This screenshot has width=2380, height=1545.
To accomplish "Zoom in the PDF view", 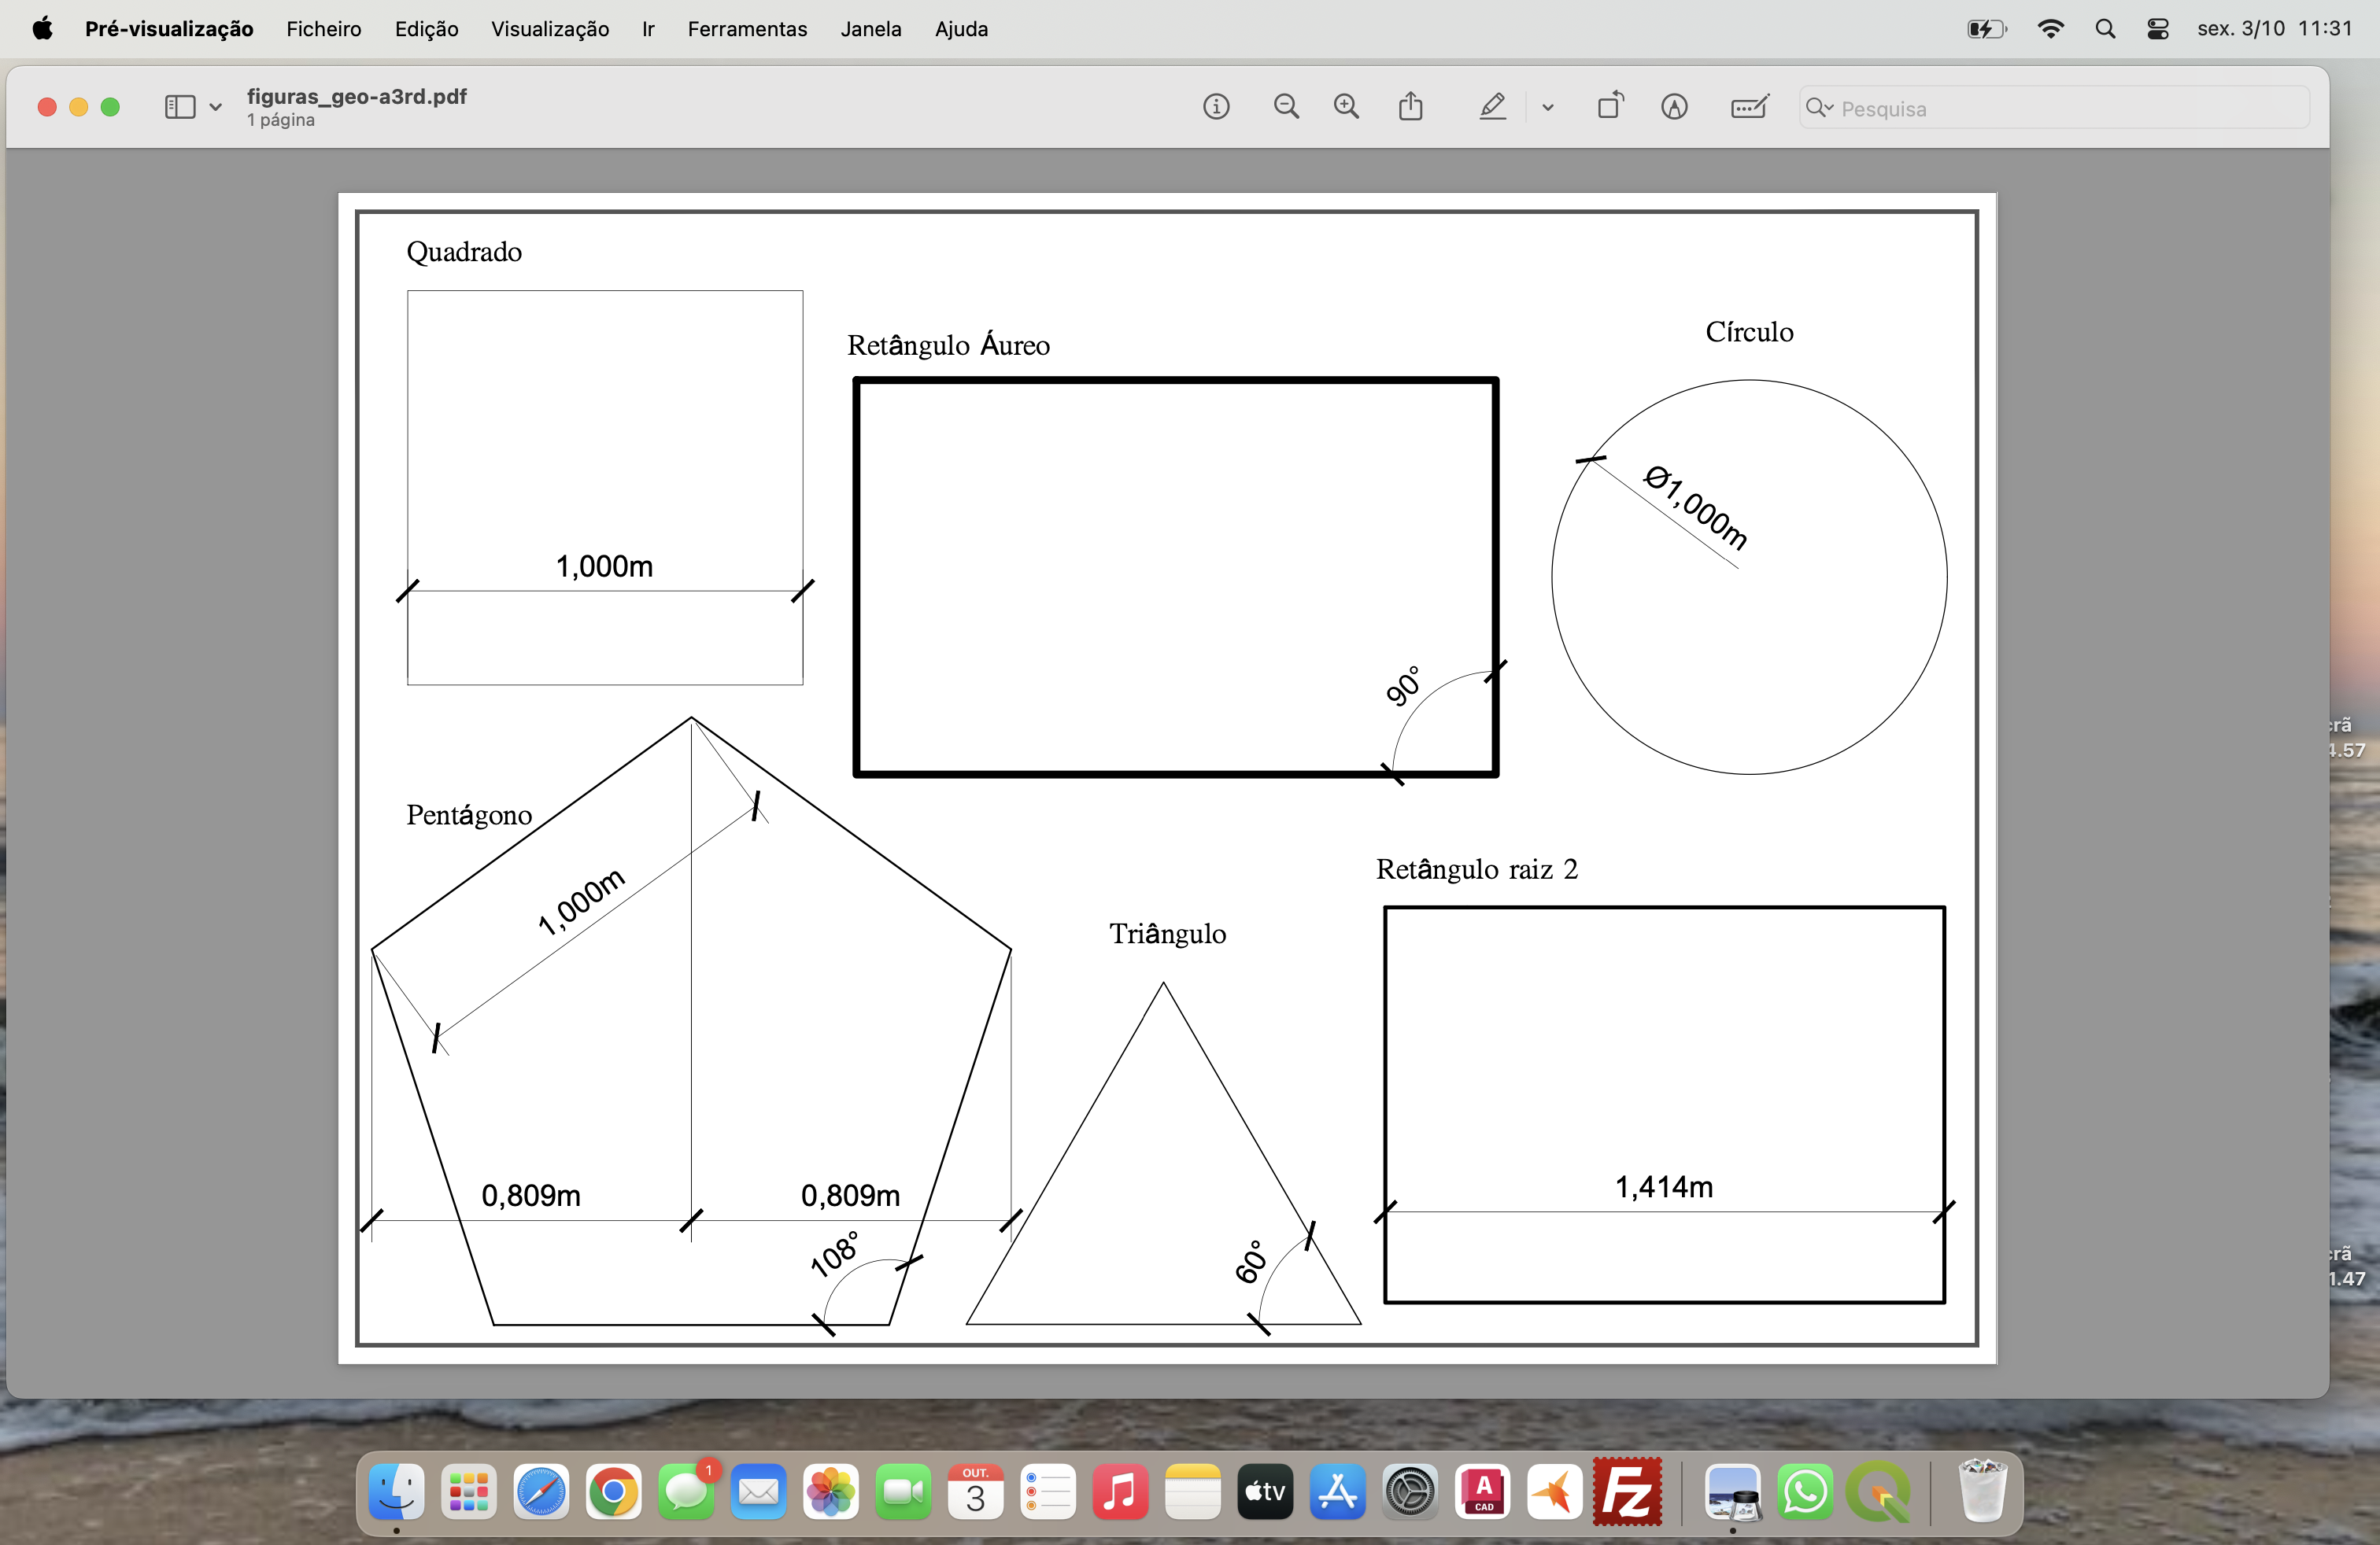I will [x=1346, y=107].
